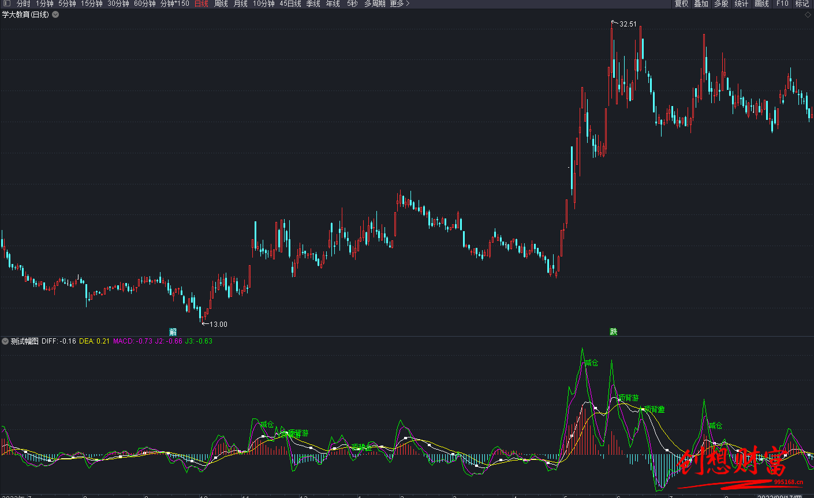The image size is (814, 498).
Task: Click the diamond icon in chart corner
Action: click(x=808, y=15)
